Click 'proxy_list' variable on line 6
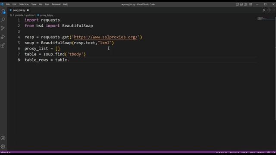Viewport: 276px width, 155px height. [x=36, y=49]
